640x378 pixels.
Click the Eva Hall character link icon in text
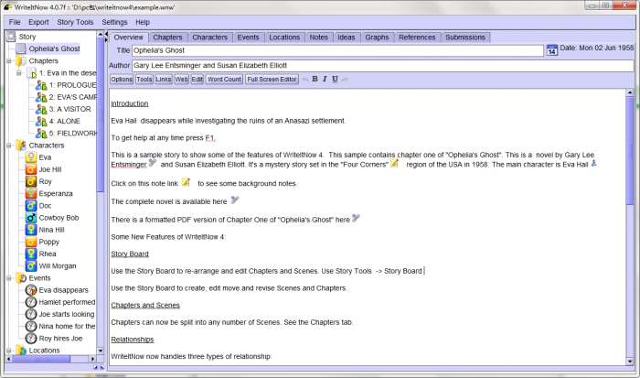click(x=594, y=163)
